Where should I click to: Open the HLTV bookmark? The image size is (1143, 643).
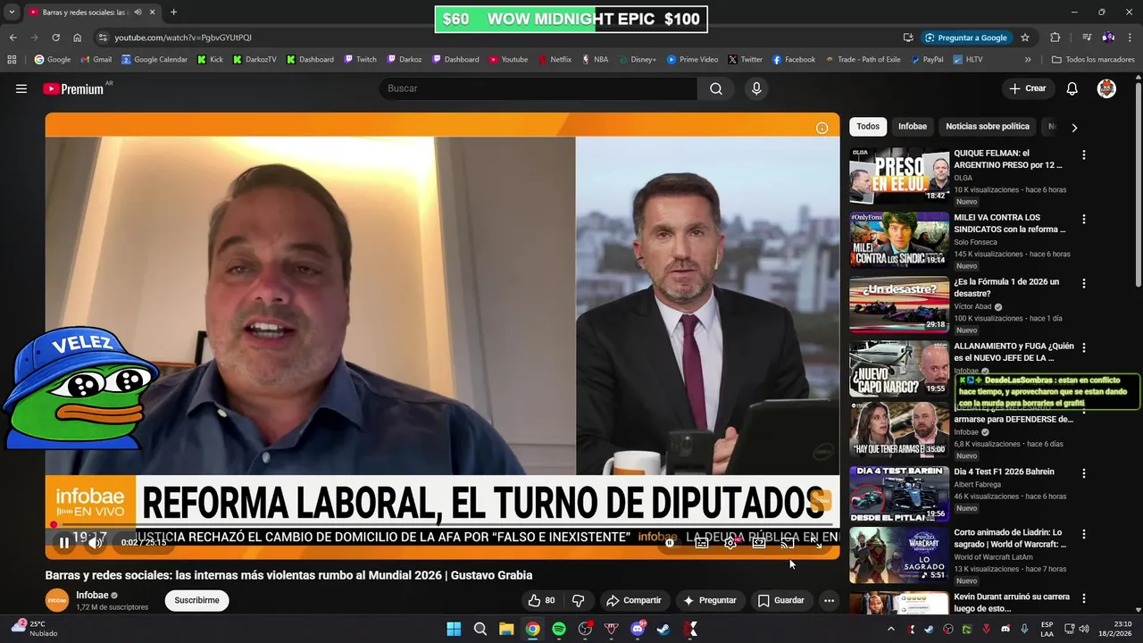pos(968,60)
